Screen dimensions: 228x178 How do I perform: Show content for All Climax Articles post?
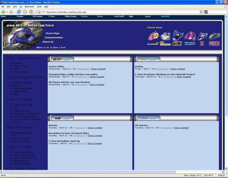(97, 85)
